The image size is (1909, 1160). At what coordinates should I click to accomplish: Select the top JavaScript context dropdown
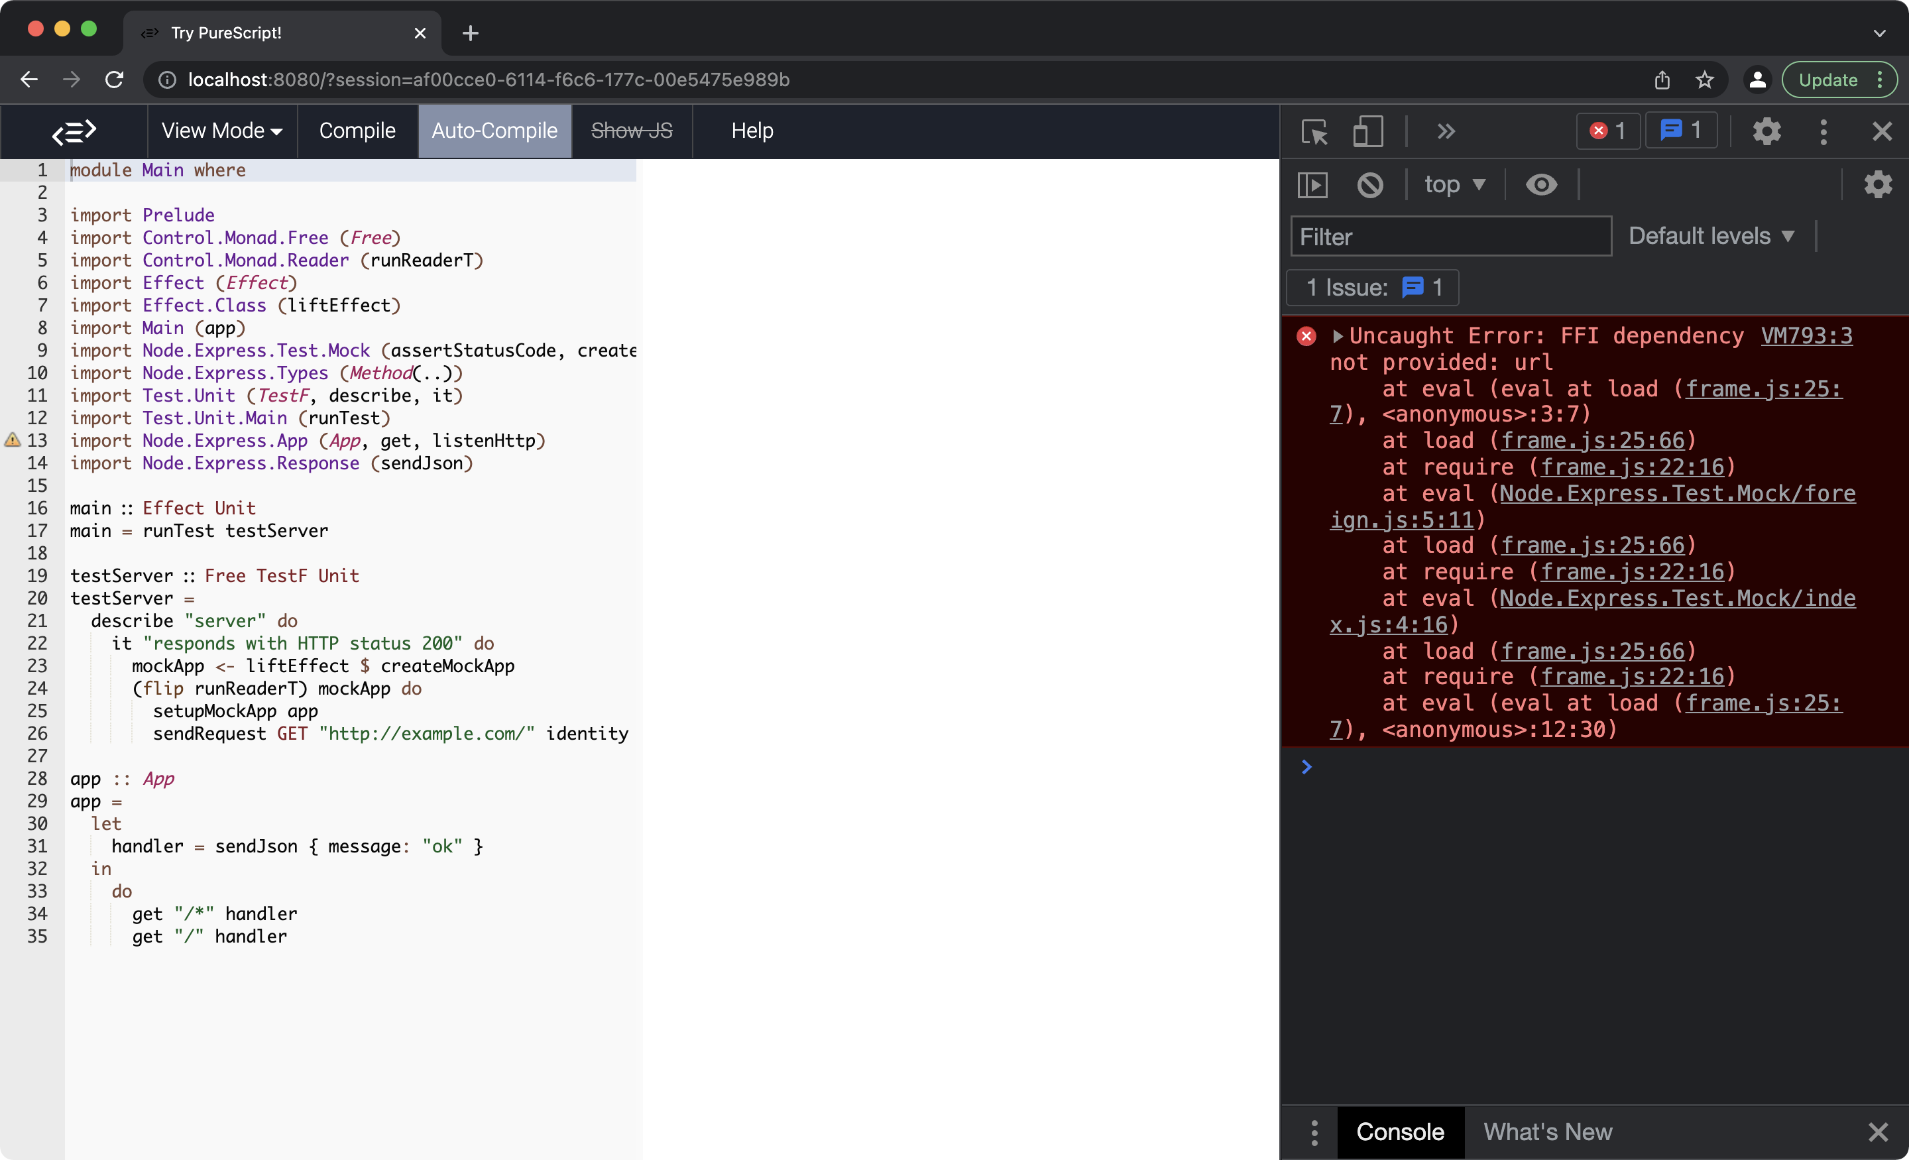point(1454,184)
